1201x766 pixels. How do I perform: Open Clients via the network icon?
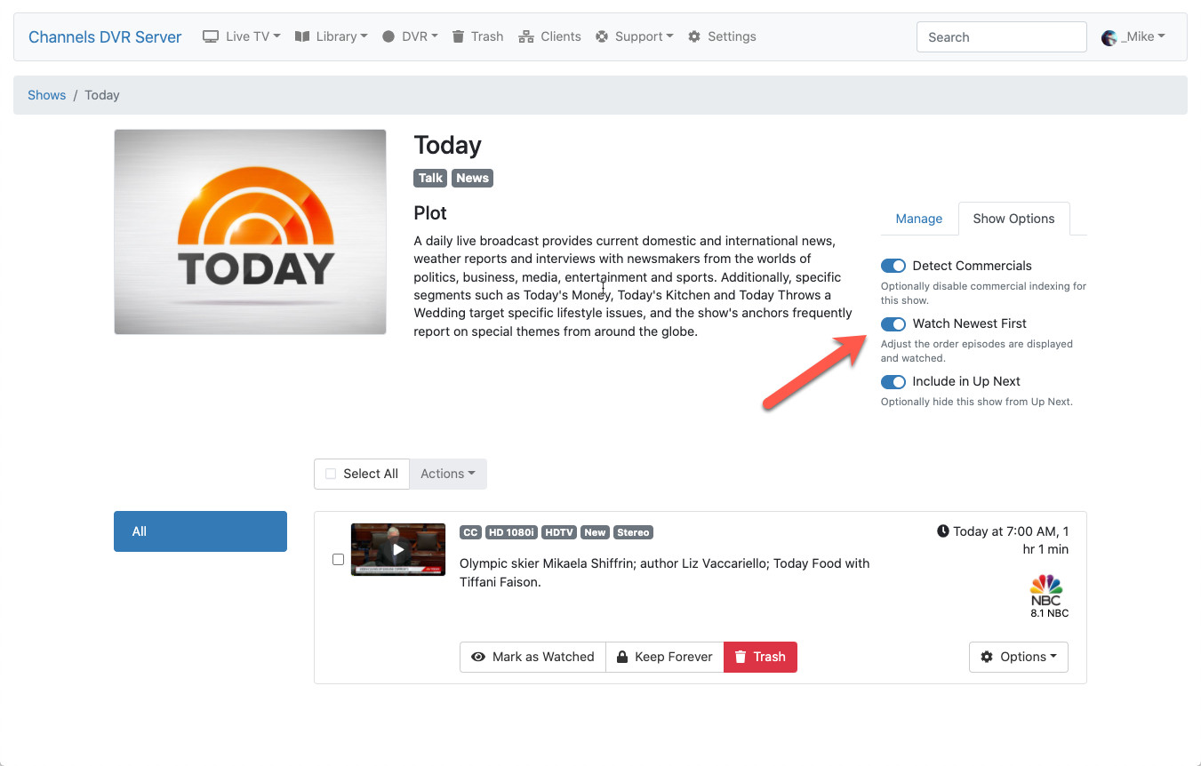pyautogui.click(x=525, y=36)
